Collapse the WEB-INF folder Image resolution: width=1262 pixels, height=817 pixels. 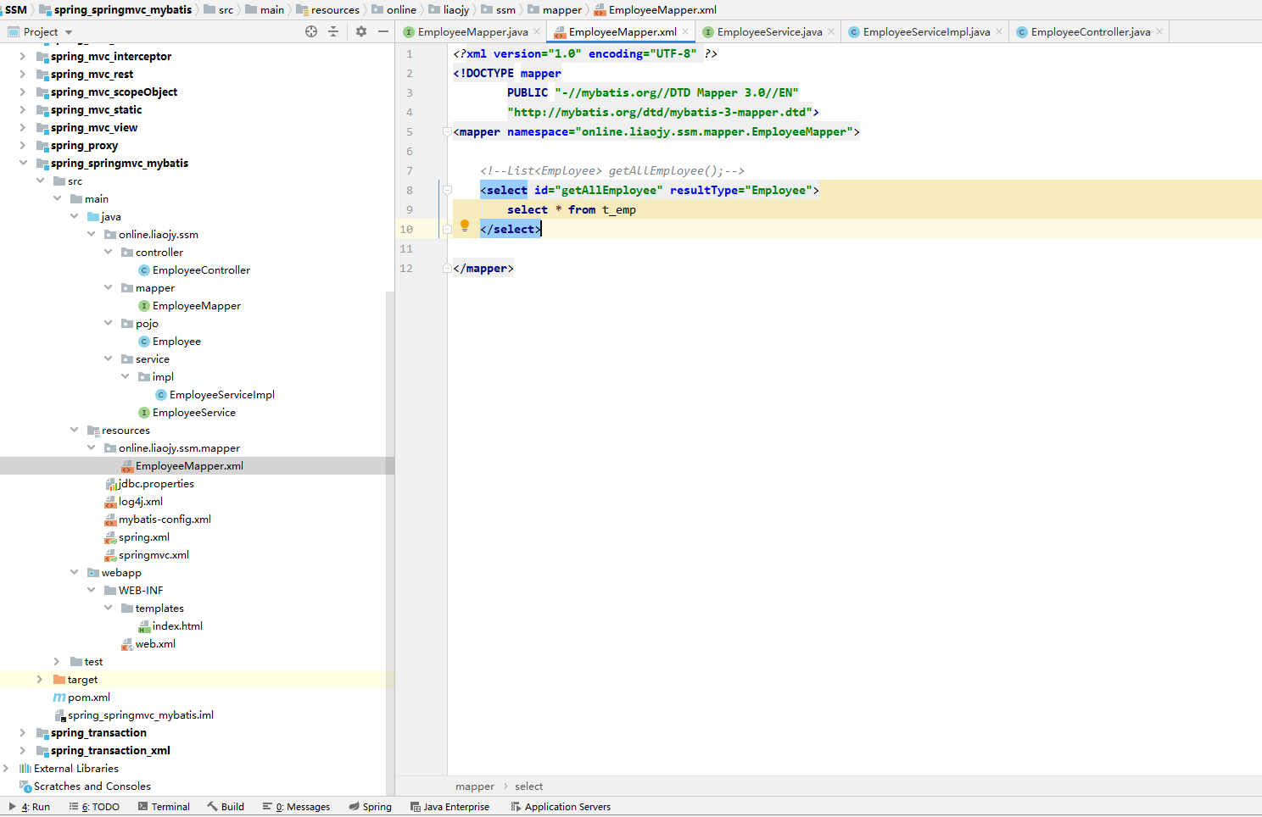(x=91, y=590)
